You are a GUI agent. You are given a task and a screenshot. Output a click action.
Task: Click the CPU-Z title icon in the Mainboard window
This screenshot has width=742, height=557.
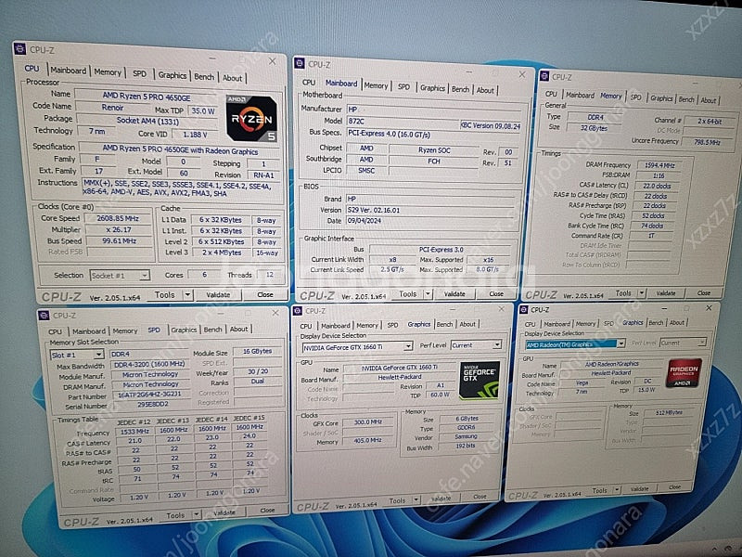click(299, 63)
